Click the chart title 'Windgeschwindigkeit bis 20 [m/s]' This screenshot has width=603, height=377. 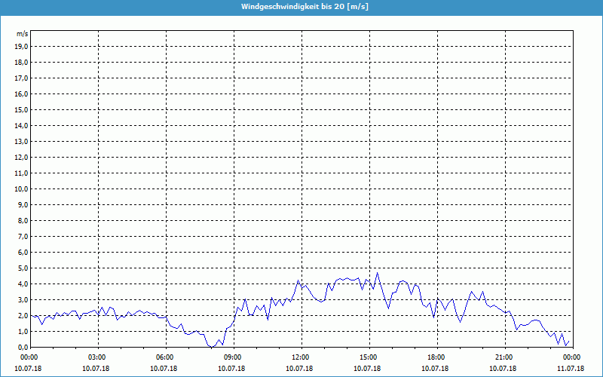tap(301, 7)
